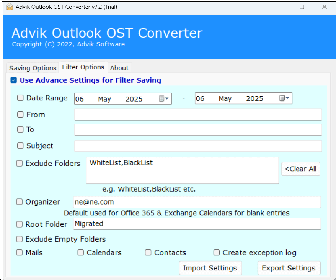Enable the Date Range checkbox
The height and width of the screenshot is (280, 336).
click(20, 98)
